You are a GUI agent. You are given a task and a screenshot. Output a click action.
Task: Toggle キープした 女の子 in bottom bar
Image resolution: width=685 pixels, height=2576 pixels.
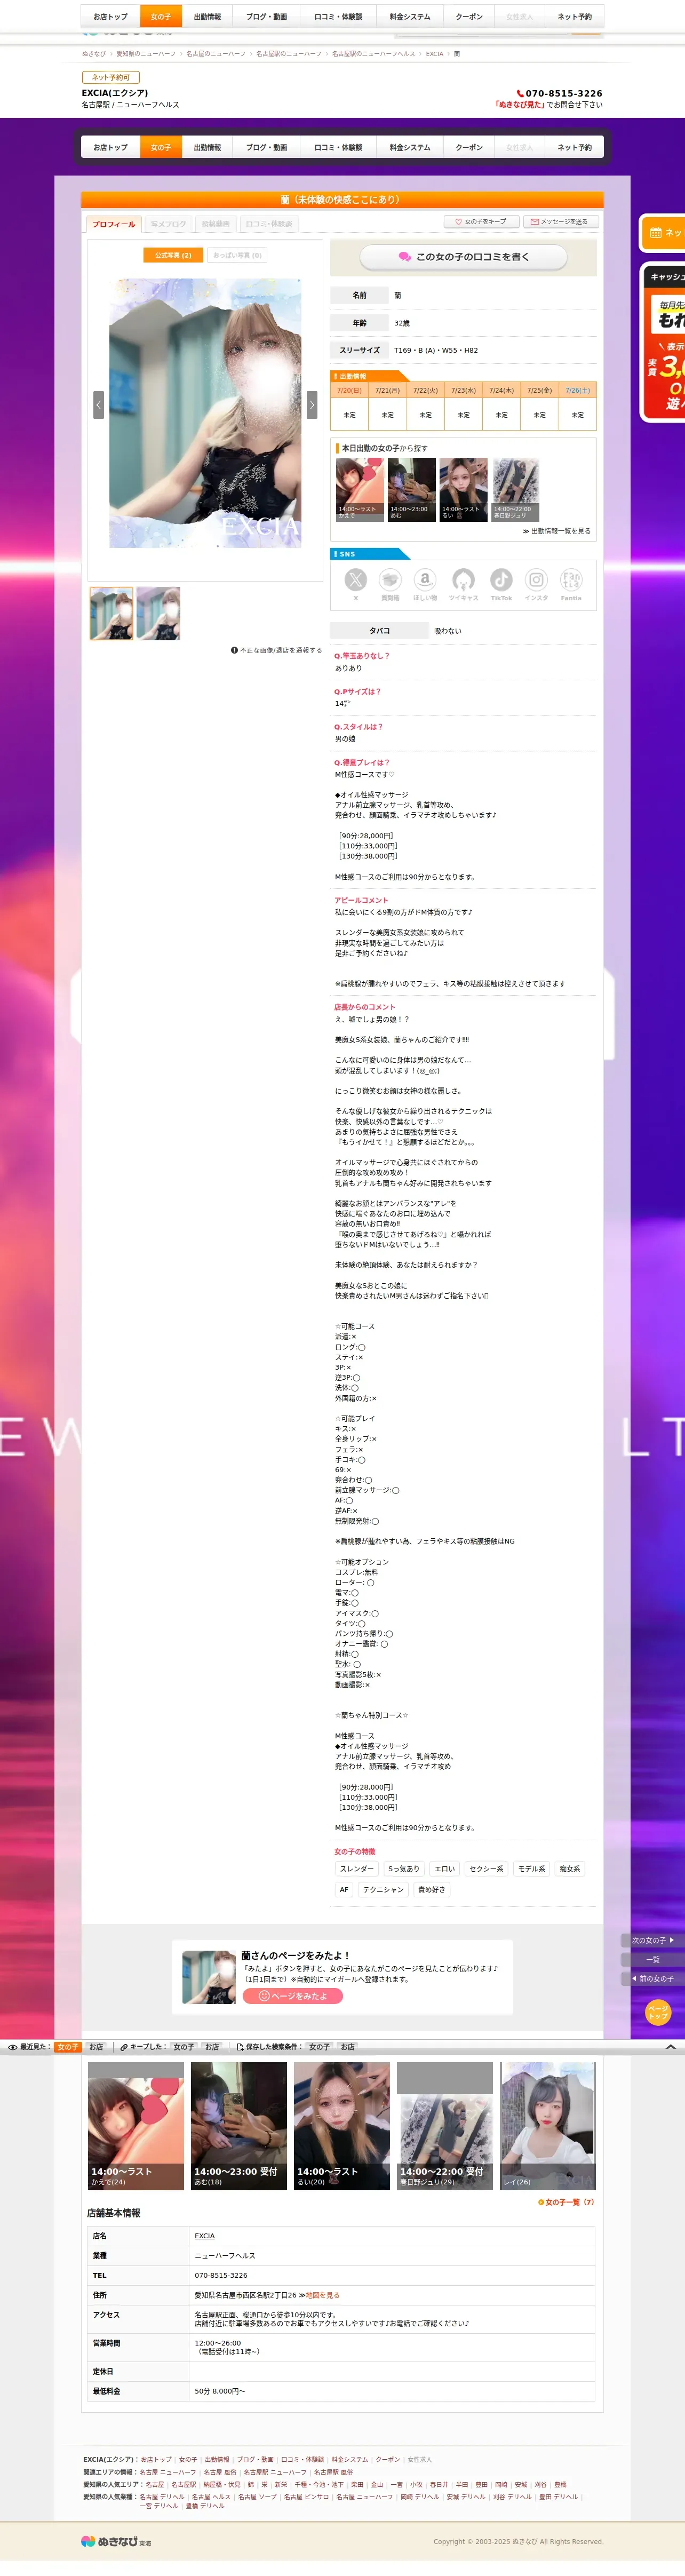(x=184, y=2047)
